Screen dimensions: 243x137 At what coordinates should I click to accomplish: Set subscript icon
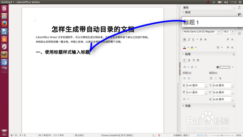coord(232,48)
